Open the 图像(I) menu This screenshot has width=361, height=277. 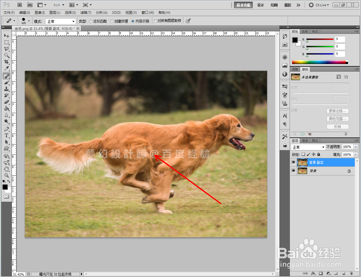pyautogui.click(x=40, y=13)
